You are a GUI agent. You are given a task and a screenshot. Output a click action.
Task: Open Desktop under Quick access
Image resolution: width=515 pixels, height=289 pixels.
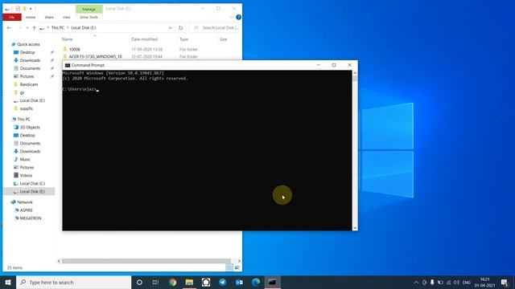click(x=27, y=52)
